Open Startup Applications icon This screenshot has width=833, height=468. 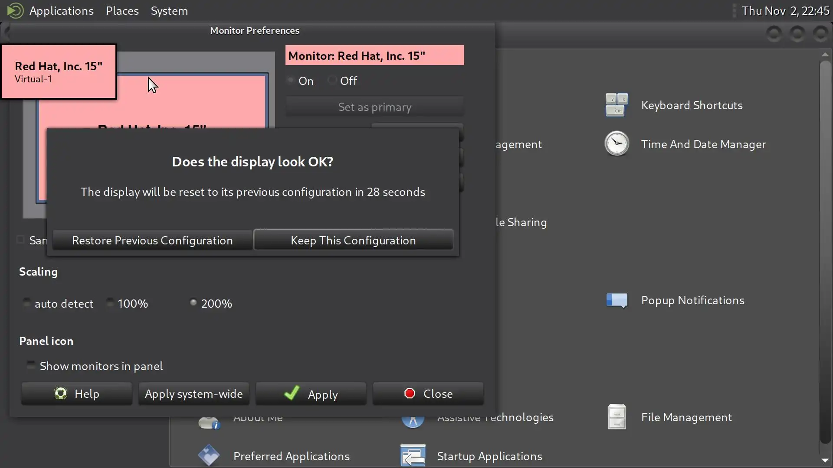pos(413,455)
